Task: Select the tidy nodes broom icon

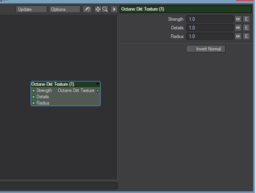Action: click(x=87, y=9)
